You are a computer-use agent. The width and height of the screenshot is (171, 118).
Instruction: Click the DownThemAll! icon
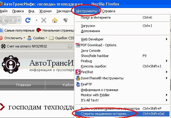78,78
